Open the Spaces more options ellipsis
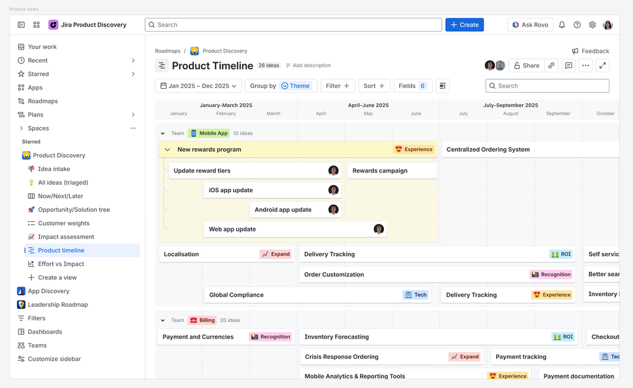This screenshot has width=633, height=388. click(133, 128)
